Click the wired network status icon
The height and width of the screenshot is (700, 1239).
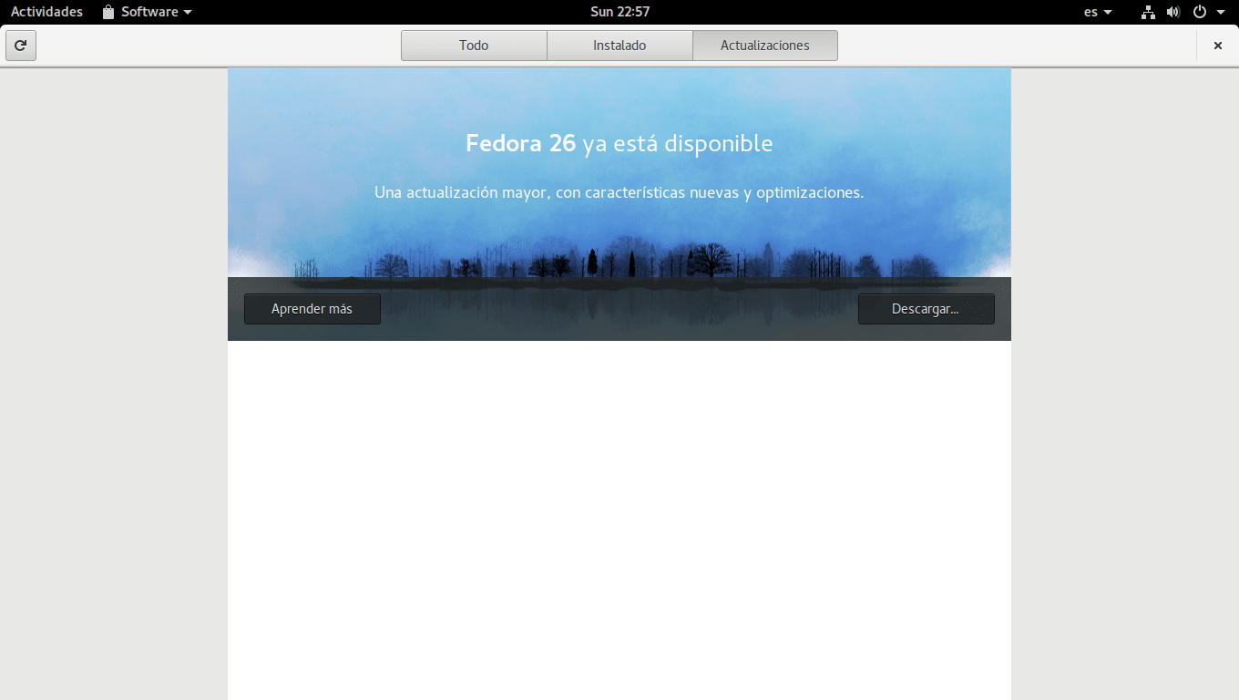1148,13
